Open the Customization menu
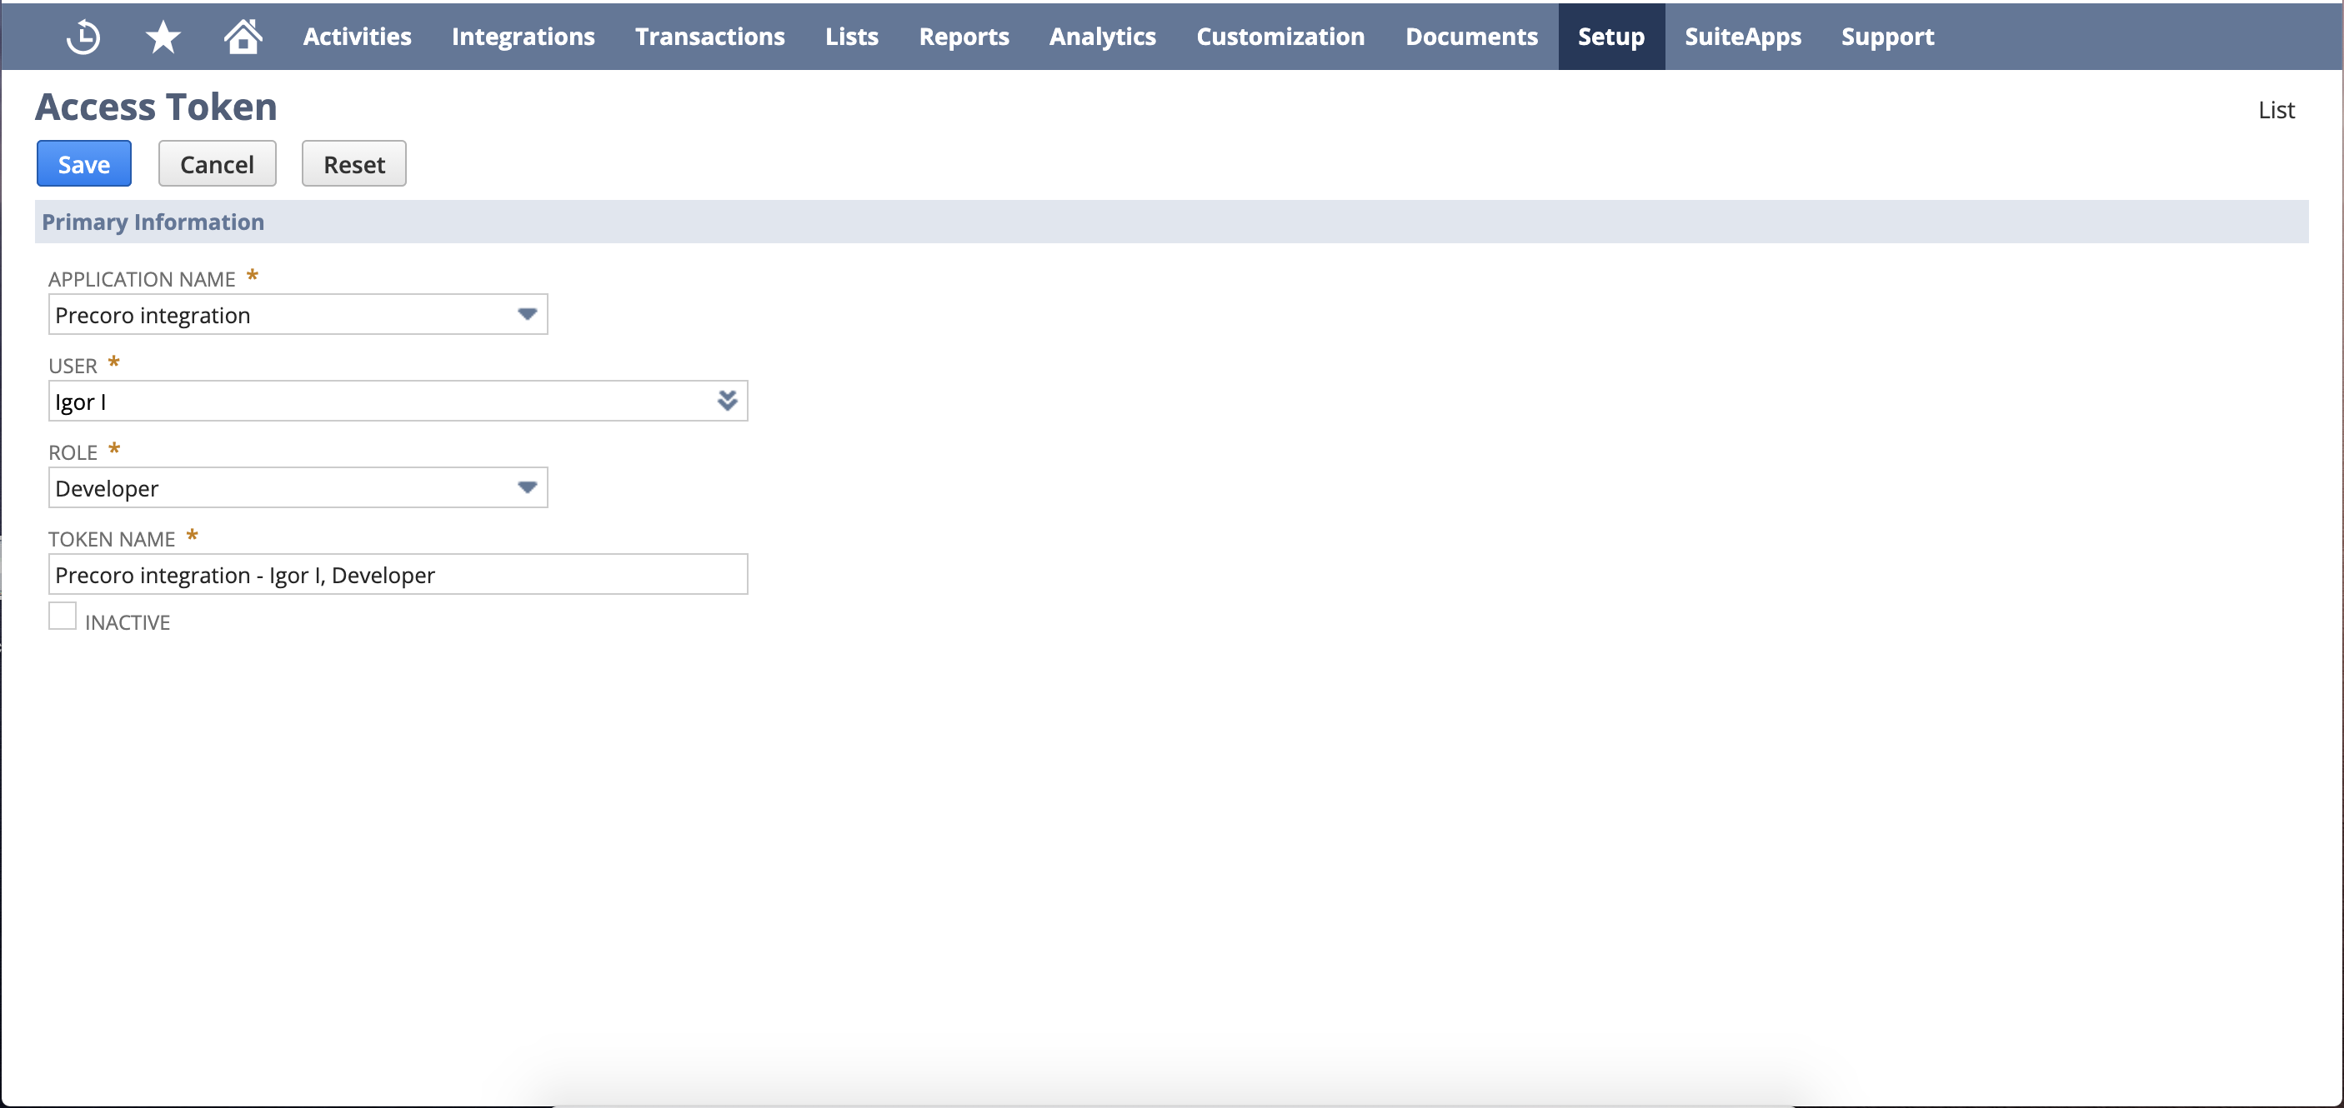Image resolution: width=2344 pixels, height=1108 pixels. [1280, 37]
